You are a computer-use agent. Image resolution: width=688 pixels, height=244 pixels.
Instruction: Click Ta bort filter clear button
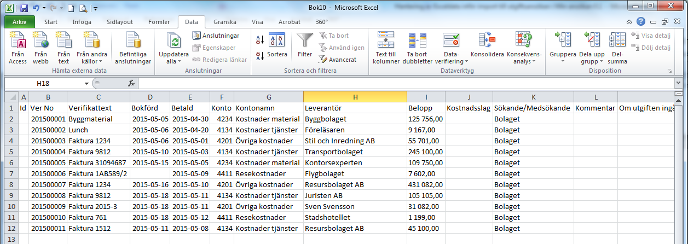pos(334,36)
